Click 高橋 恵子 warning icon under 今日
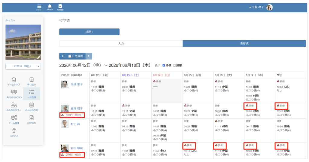This screenshot has height=162, width=309. [278, 81]
